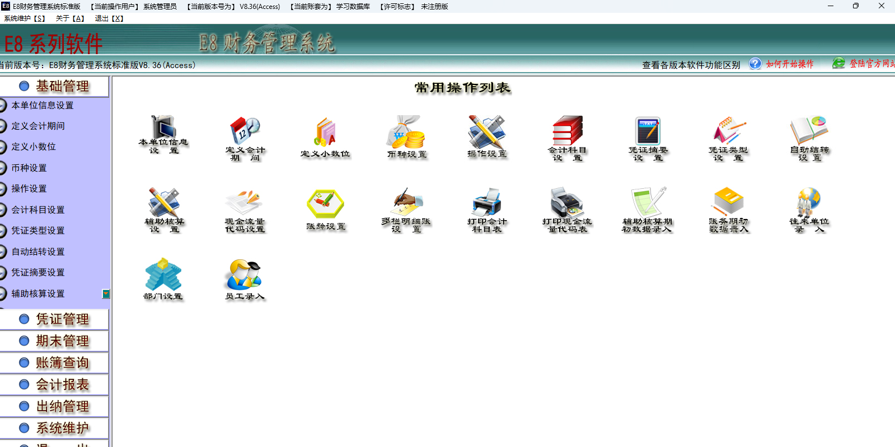Select 自动结转设置 in the sidebar list

[38, 252]
